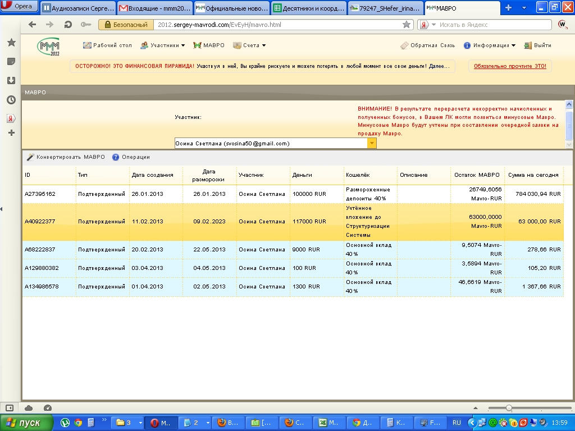Click the date 09.02.2023 cell

click(x=209, y=222)
